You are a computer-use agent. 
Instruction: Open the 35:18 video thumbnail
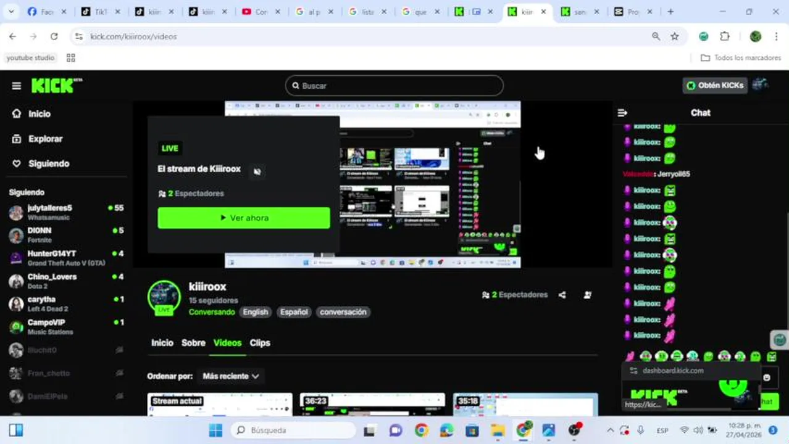tap(525, 405)
